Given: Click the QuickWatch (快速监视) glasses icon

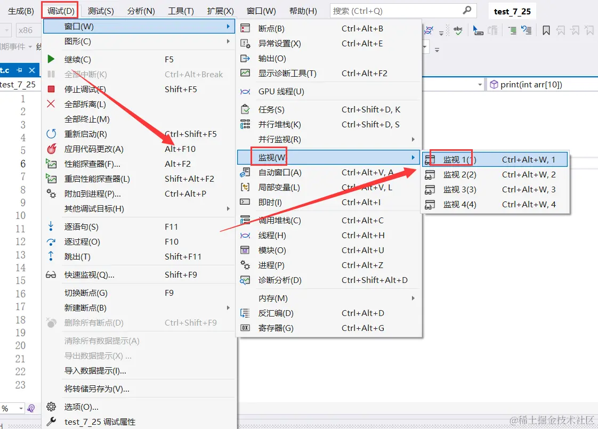Looking at the screenshot, I should tap(51, 275).
